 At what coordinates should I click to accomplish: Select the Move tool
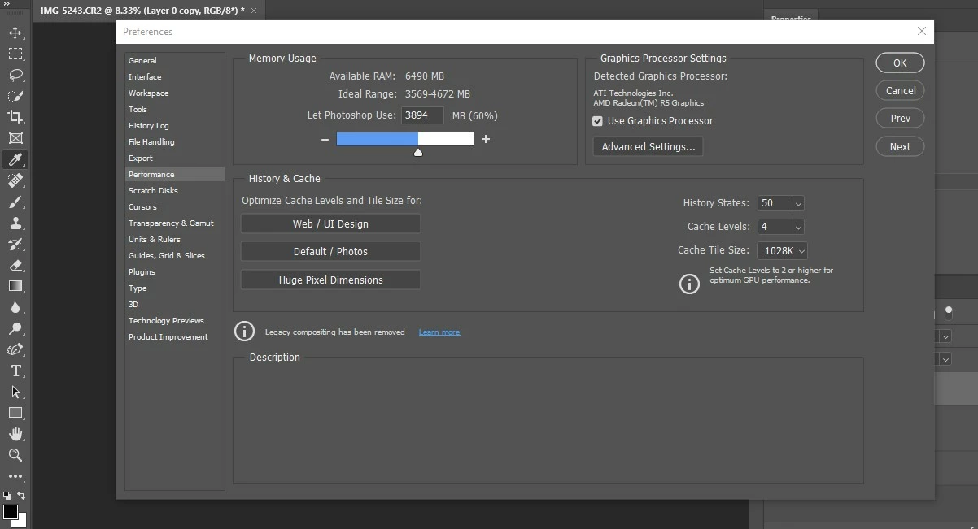pyautogui.click(x=15, y=33)
